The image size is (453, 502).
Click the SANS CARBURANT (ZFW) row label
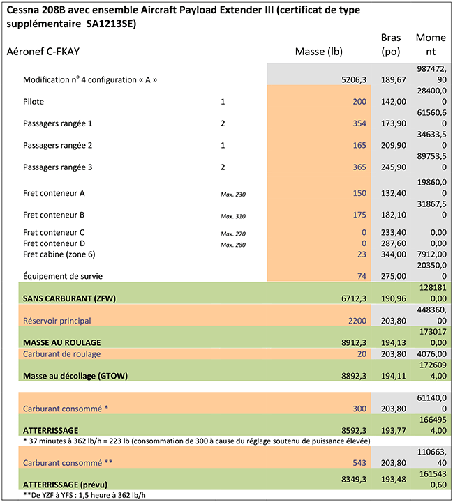(67, 298)
